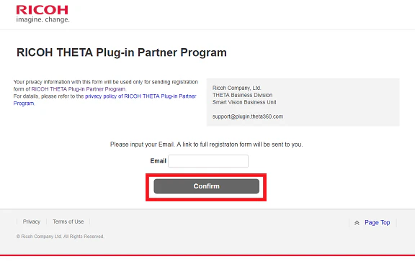Click the 'Please input your Email' instruction text

tap(207, 145)
